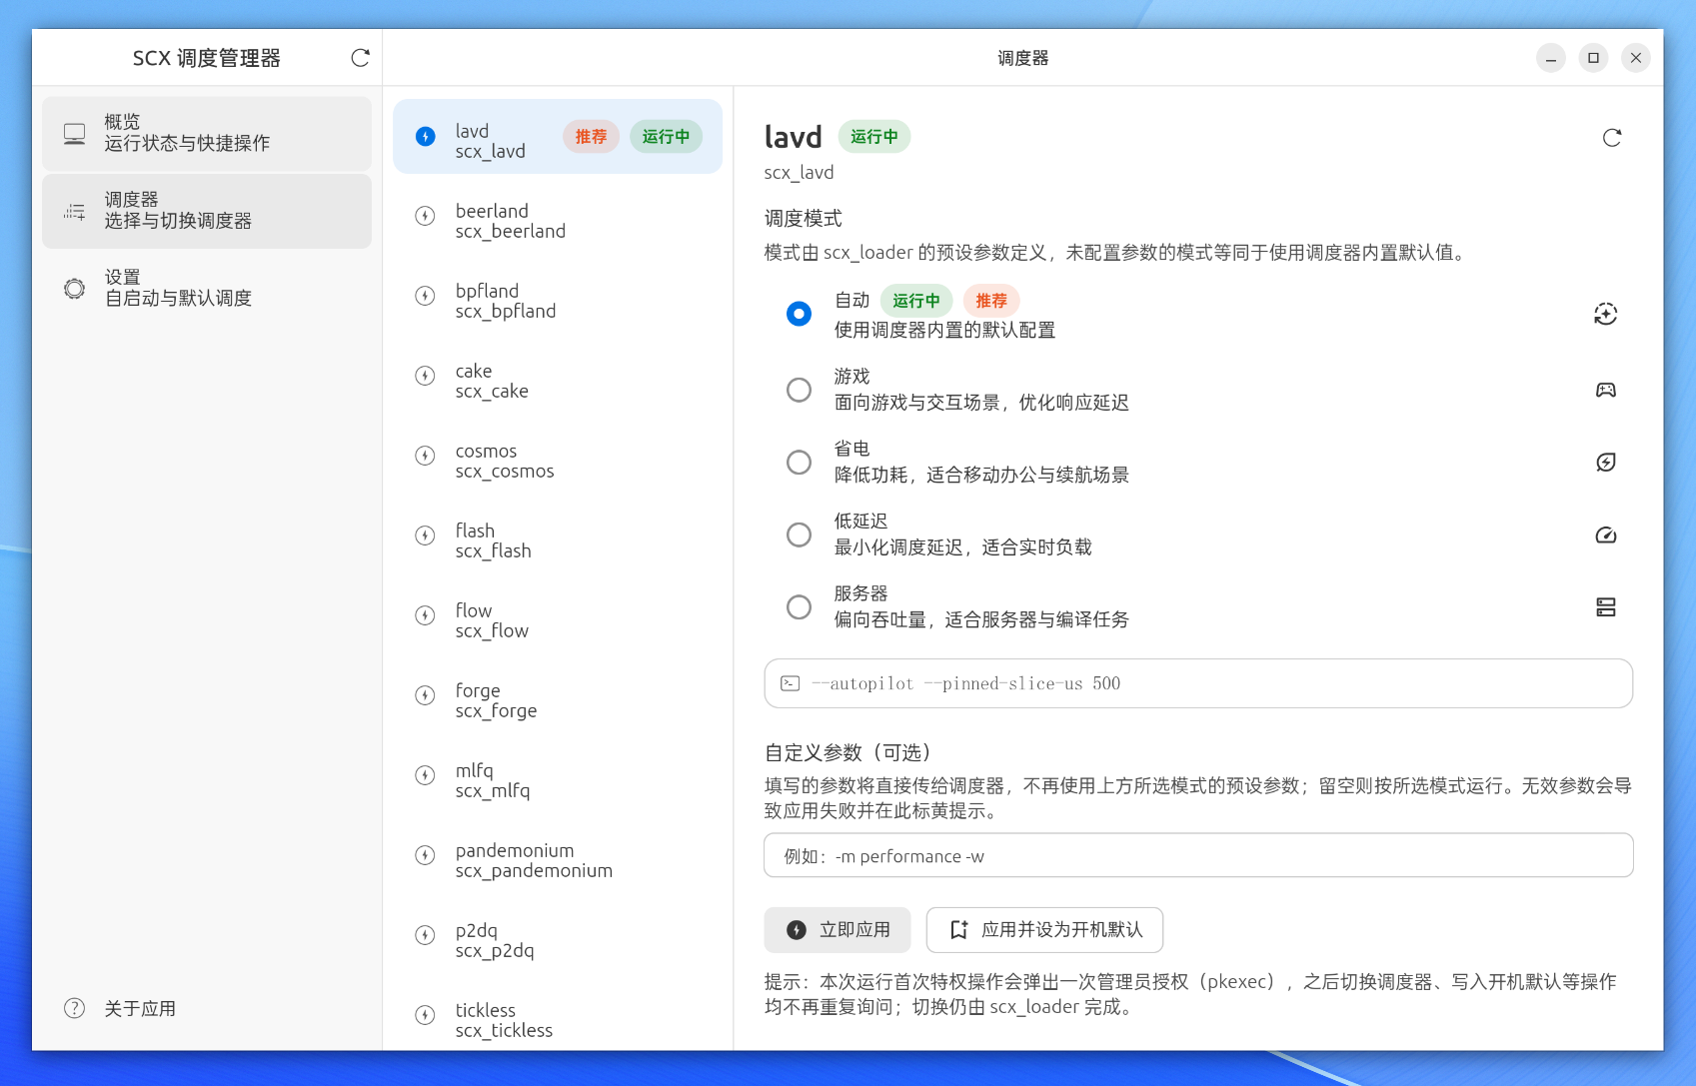The image size is (1696, 1086).
Task: Click the lightning icon next to beerland
Action: (425, 216)
